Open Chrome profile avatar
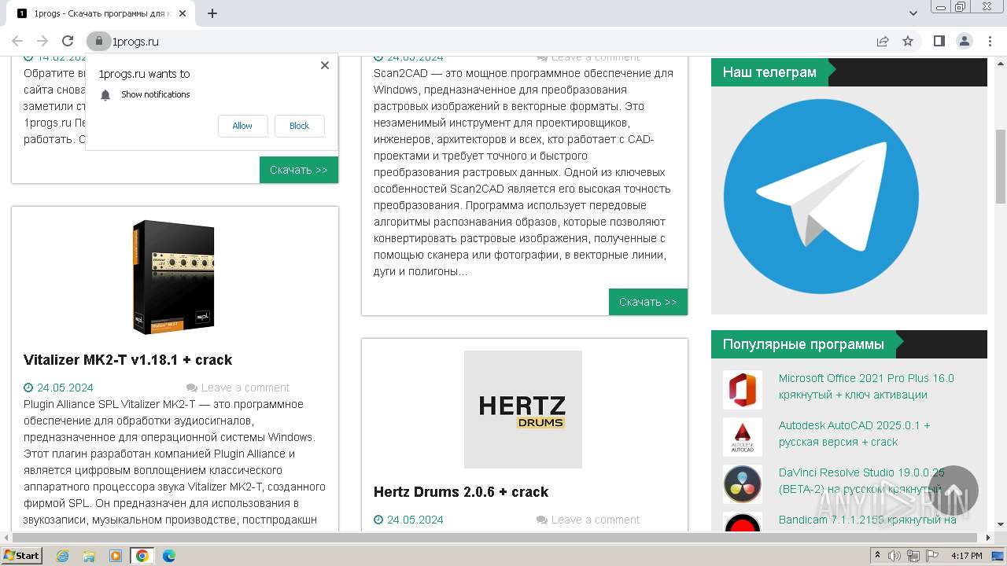This screenshot has width=1007, height=566. [x=964, y=41]
